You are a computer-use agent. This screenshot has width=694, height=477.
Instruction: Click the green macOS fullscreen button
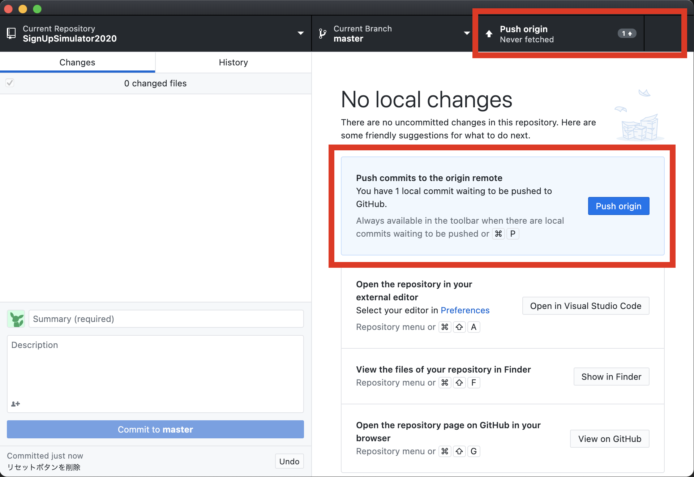pos(37,9)
